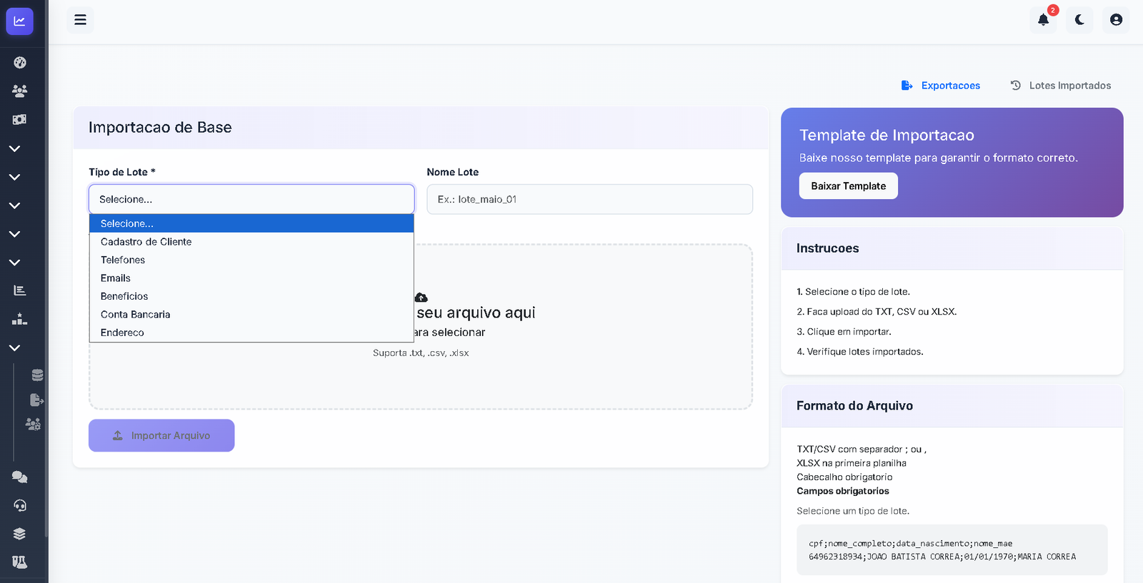Image resolution: width=1143 pixels, height=583 pixels.
Task: Click the 'Instrucoes' card header
Action: 952,248
